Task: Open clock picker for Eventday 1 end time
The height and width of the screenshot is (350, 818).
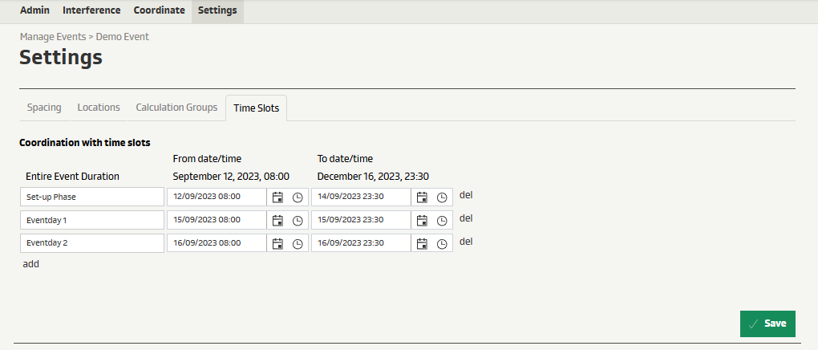Action: click(x=442, y=221)
